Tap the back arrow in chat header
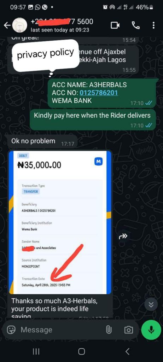Image resolution: width=163 pixels, height=362 pixels. (7, 25)
